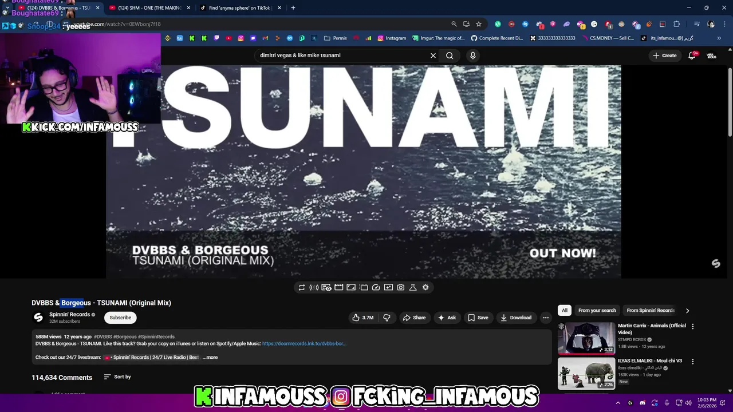
Task: Open the YouTube account avatar menu
Action: point(711,56)
